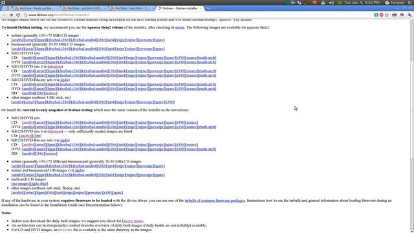The height and width of the screenshot is (233, 414).
Task: Close the Debian-Installer tab
Action: point(201,8)
